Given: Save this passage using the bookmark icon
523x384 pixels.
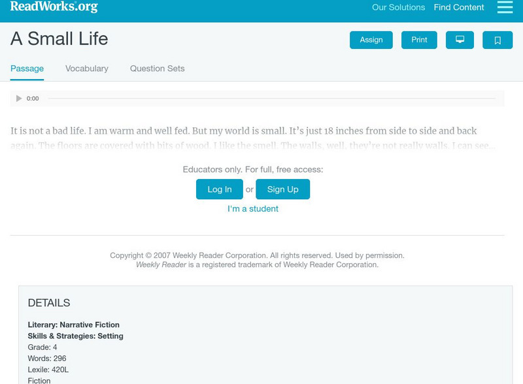Looking at the screenshot, I should (x=498, y=39).
